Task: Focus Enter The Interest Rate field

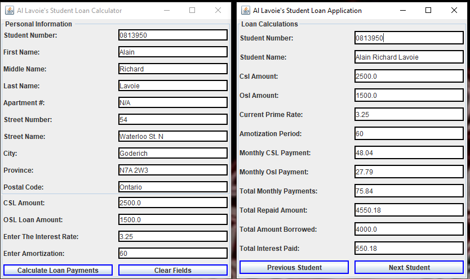Action: tap(173, 237)
